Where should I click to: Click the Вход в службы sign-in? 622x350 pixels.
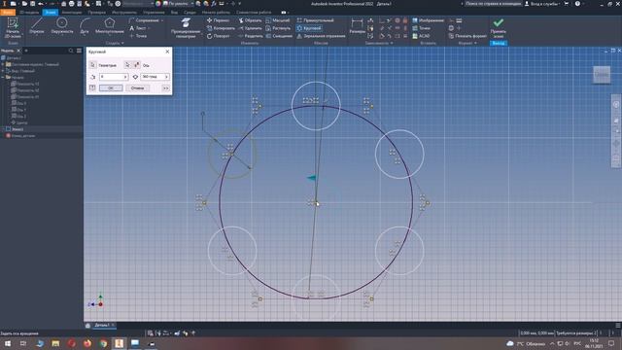tap(542, 4)
